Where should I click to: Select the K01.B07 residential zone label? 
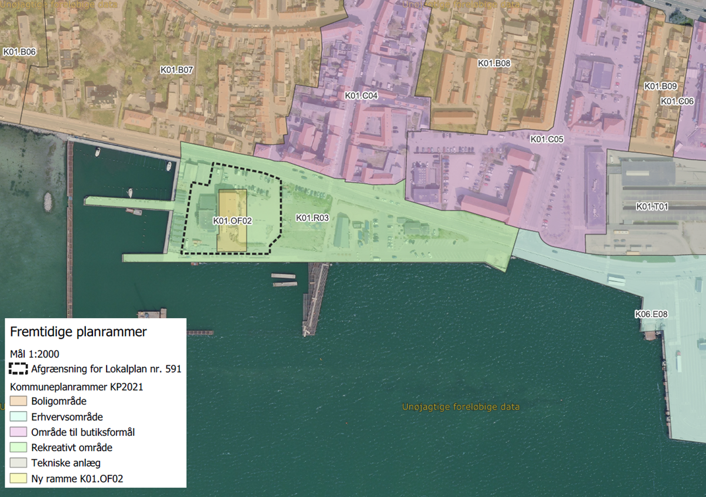[177, 70]
